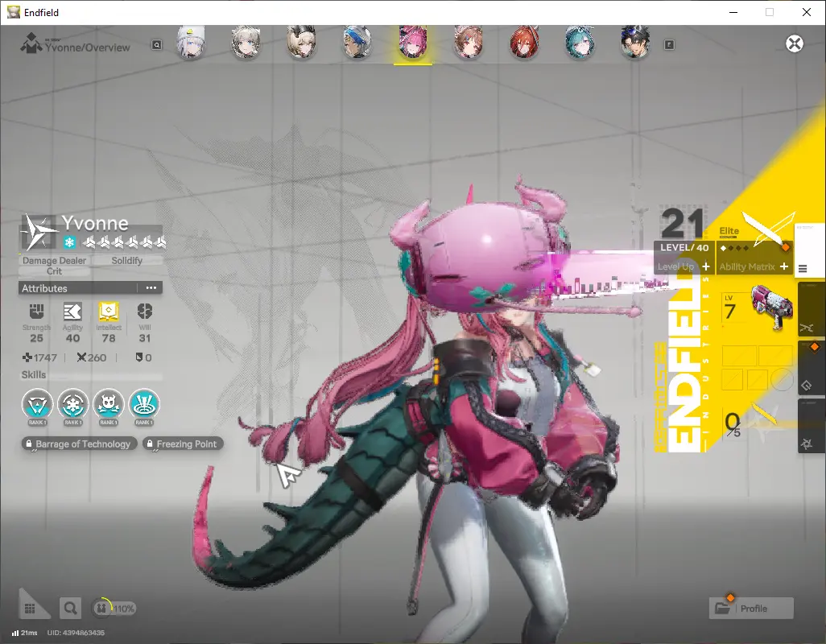The image size is (826, 644).
Task: Click the highlighted Intellect attribute icon
Action: point(109,312)
